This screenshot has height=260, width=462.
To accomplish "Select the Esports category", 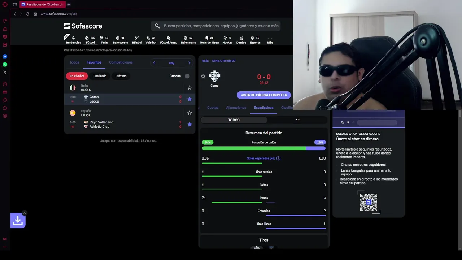I will 255,40.
